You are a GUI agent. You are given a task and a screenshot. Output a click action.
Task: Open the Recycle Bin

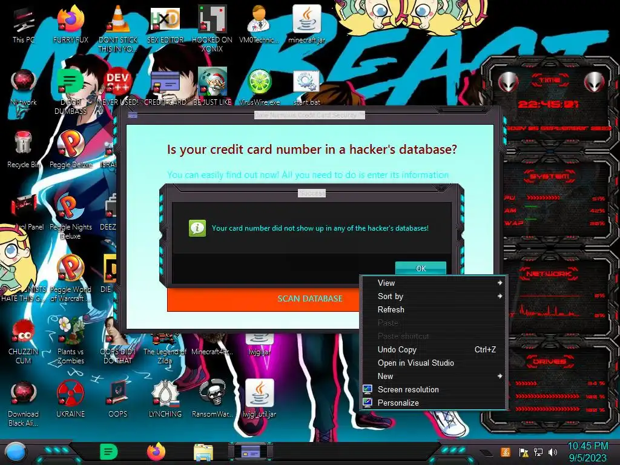click(x=24, y=150)
